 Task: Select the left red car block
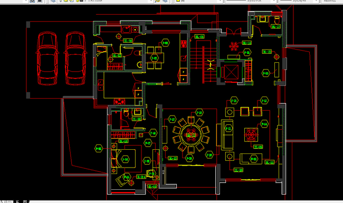47,58
